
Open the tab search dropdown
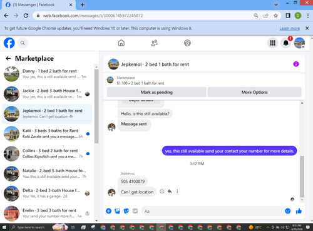[x=276, y=5]
